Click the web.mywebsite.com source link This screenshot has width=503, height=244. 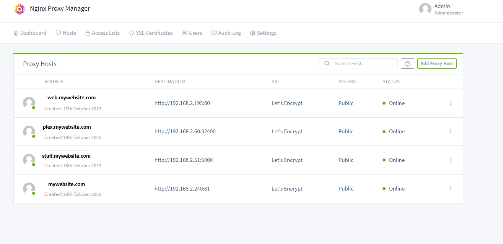point(72,98)
